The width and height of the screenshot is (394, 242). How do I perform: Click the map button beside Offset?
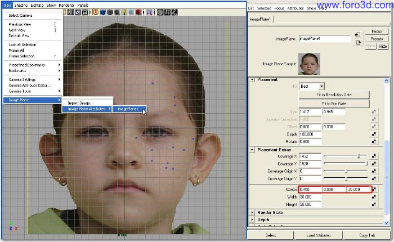[374, 127]
